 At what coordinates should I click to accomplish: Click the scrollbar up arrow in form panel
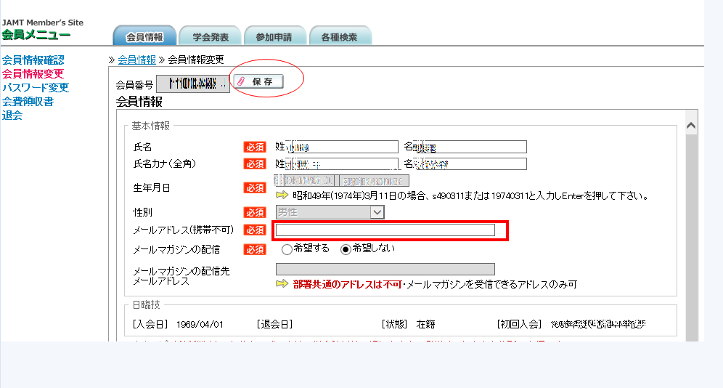tap(690, 126)
